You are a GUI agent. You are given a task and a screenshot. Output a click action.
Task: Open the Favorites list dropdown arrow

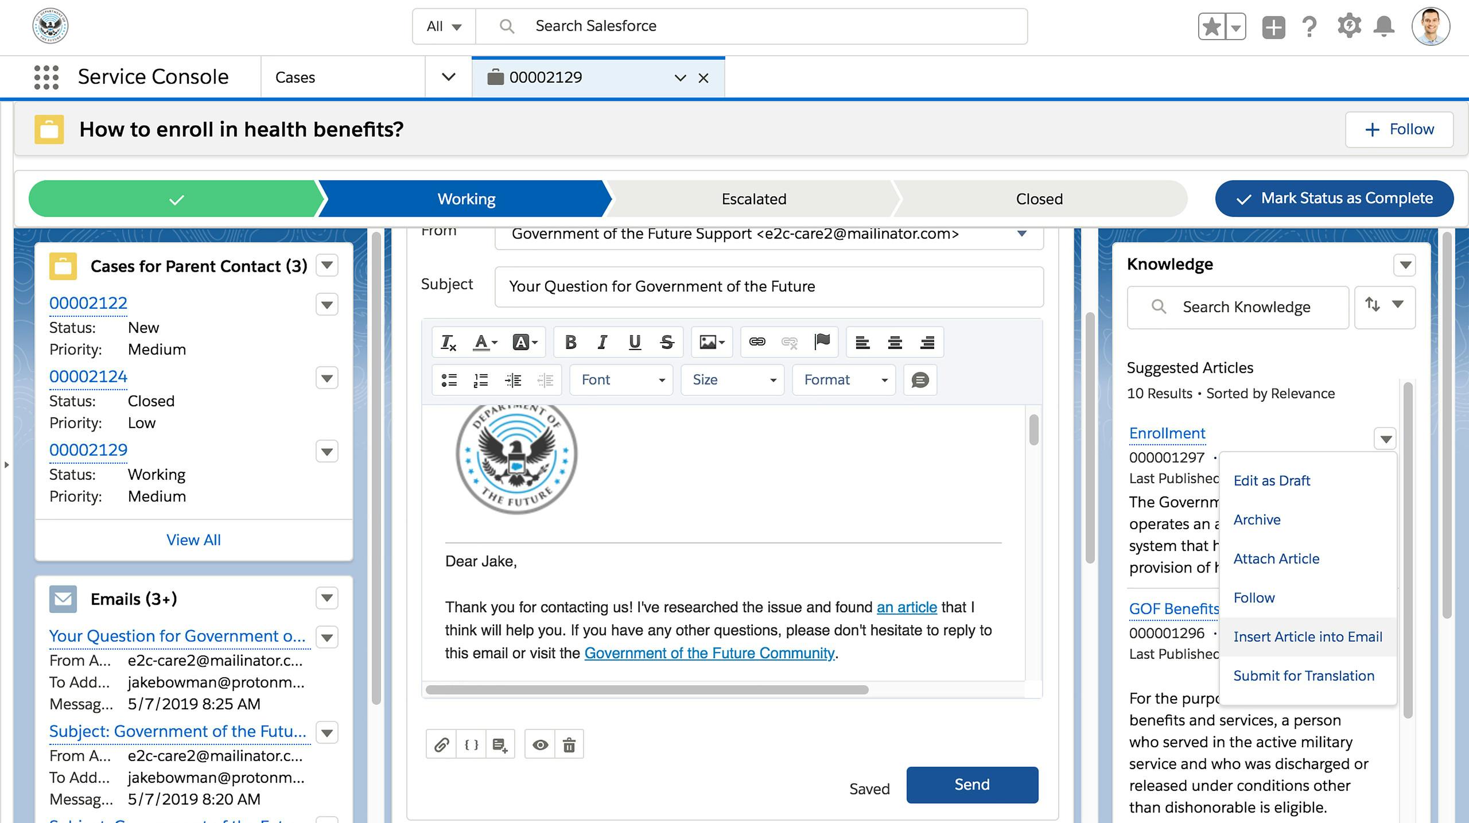[x=1235, y=26]
